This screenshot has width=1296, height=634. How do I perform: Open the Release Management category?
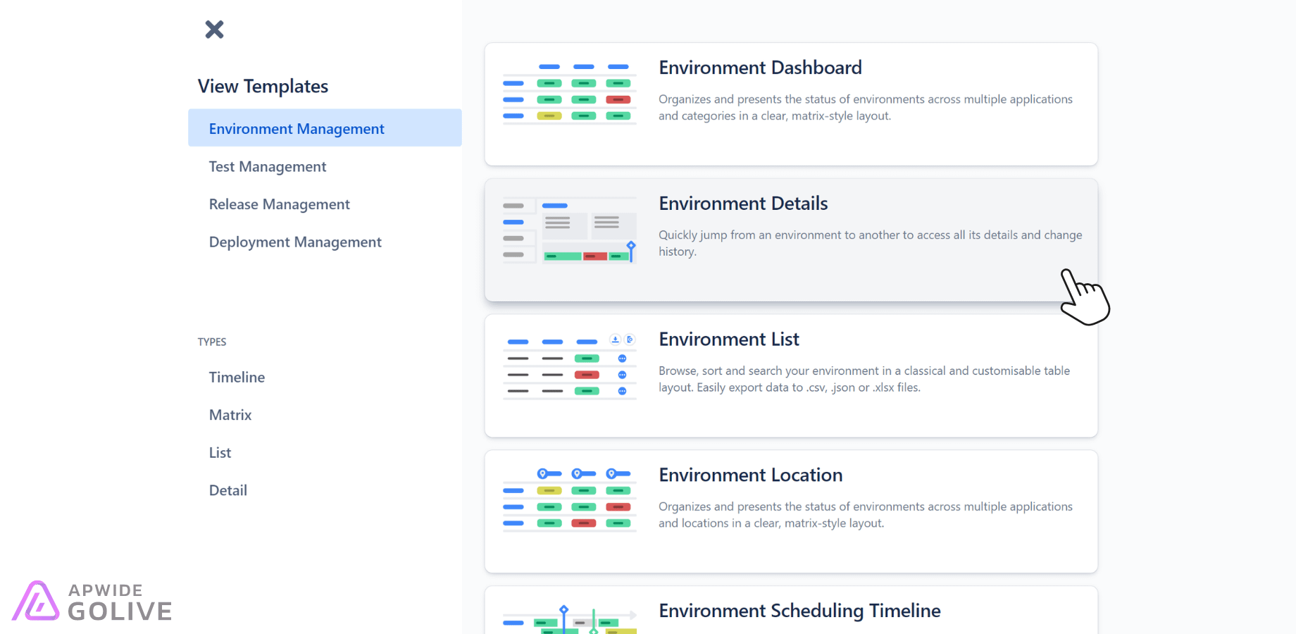pos(279,204)
